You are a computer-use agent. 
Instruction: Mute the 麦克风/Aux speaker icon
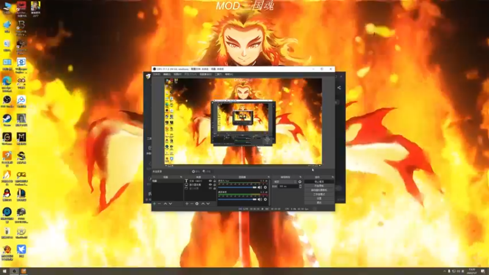coord(259,188)
